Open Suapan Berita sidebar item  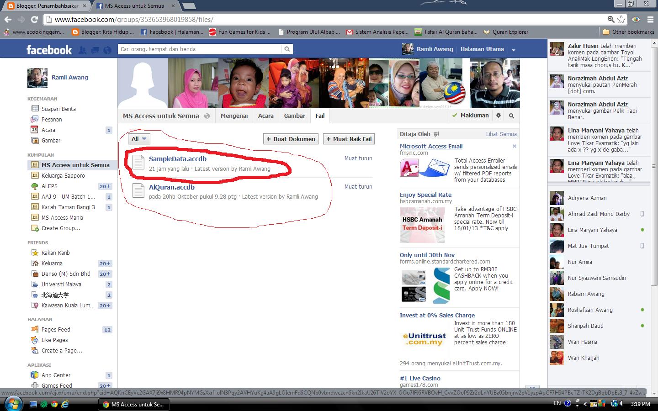(58, 109)
